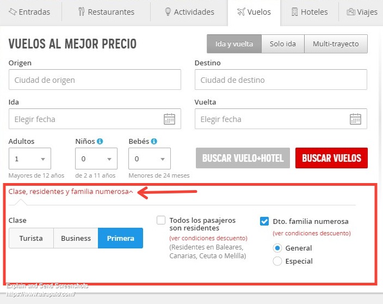
Task: Open ver condiciones descuento under residentes
Action: point(208,238)
